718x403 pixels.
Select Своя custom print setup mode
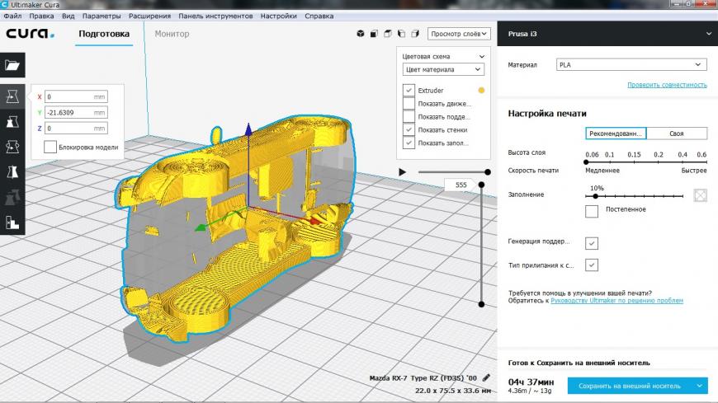[x=677, y=134]
